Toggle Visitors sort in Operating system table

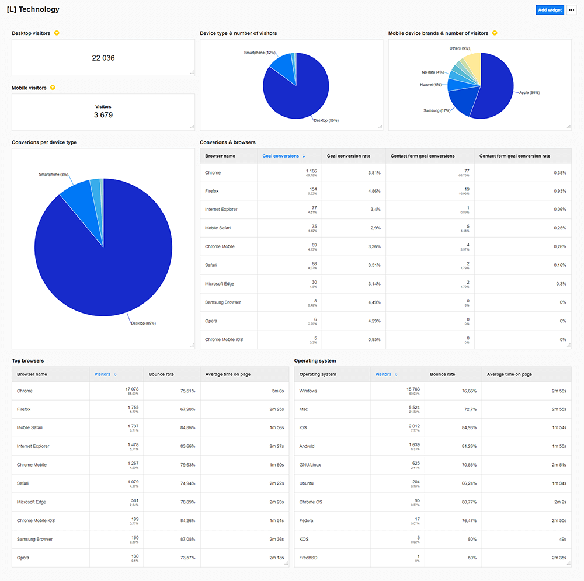coord(397,374)
